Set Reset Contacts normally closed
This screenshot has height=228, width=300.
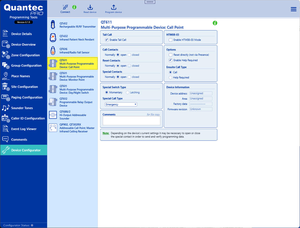point(129,66)
